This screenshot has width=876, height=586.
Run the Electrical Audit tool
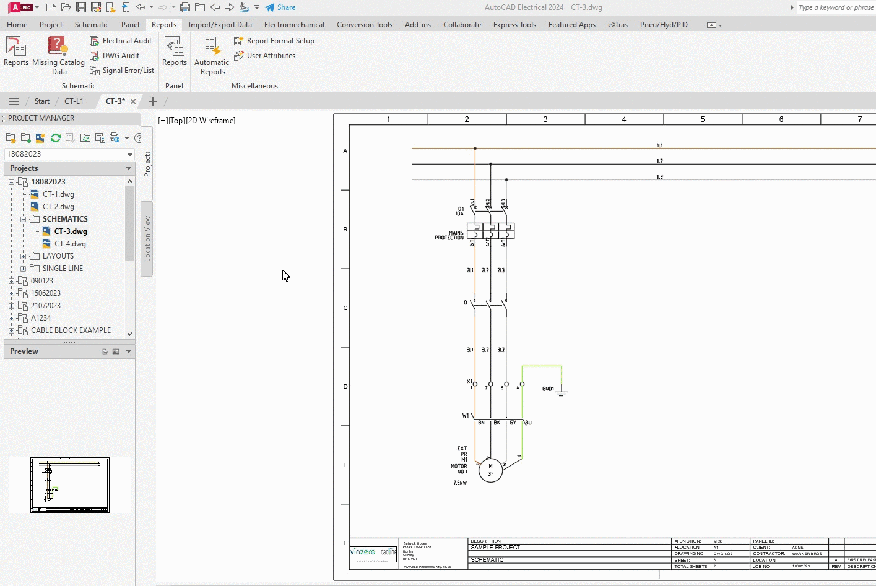click(121, 41)
